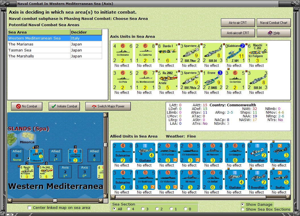Click the Sea Area column header
This screenshot has width=300, height=216.
(x=39, y=32)
